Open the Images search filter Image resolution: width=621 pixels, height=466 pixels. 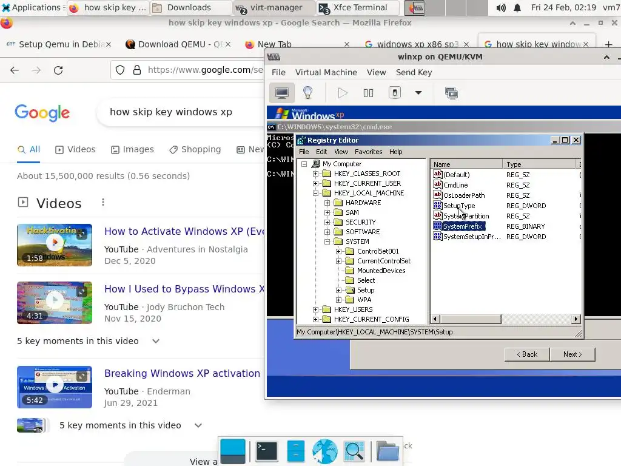[132, 149]
